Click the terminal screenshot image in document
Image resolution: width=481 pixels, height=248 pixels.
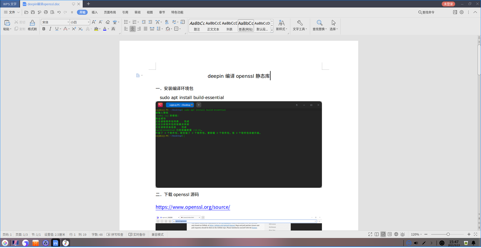click(x=239, y=144)
